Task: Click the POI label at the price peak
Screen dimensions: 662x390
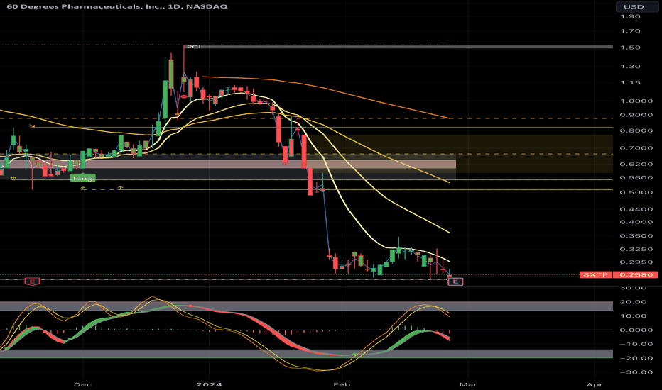Action: [193, 46]
